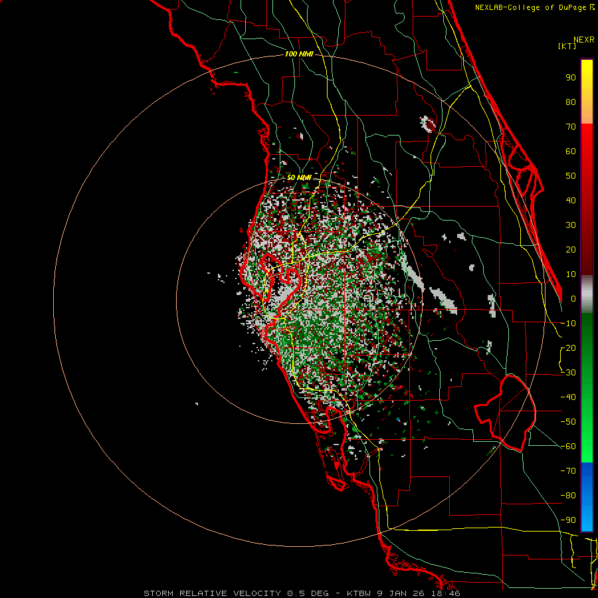Click the 50 value on velocity scale
Viewport: 598px width, 598px height.
(571, 176)
